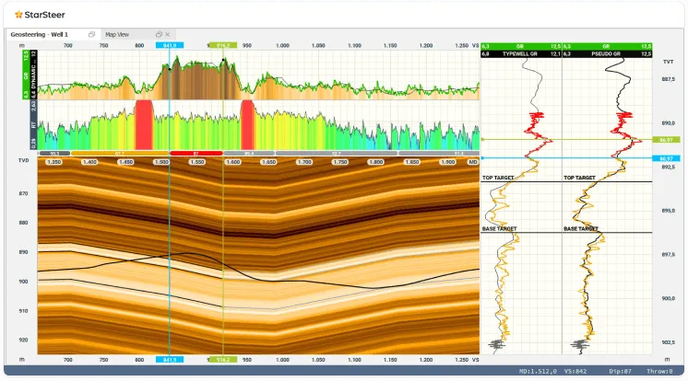Click the 1.650 MD depth label

tap(268, 162)
